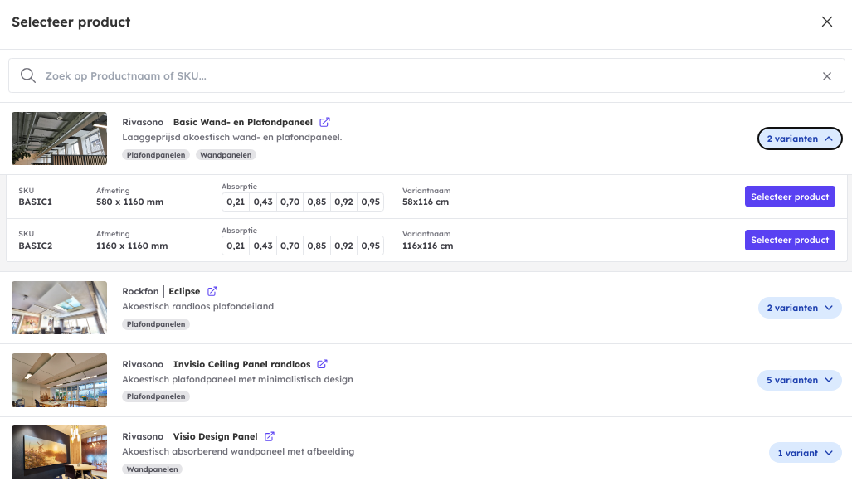Click the Plafondpanelen tag under Eclipse
The height and width of the screenshot is (496, 852).
156,324
